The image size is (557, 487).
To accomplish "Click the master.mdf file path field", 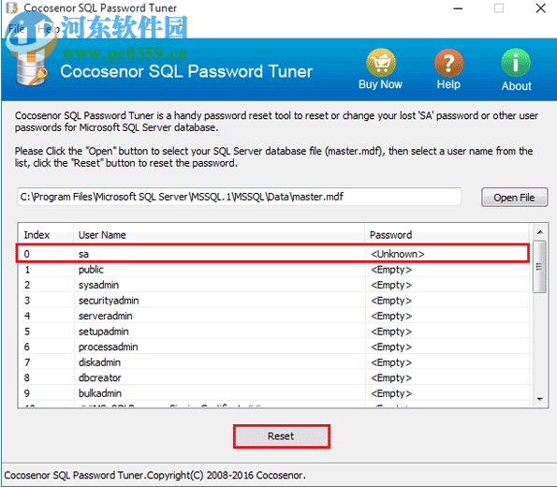I will pos(239,197).
